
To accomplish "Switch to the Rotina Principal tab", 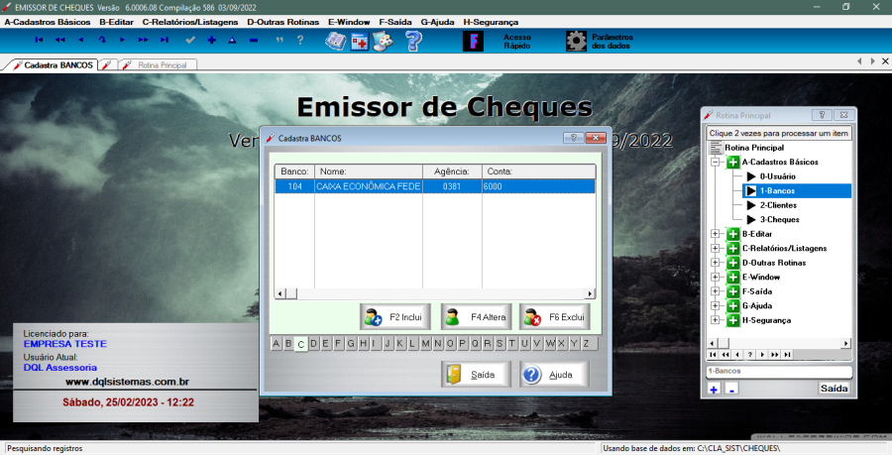I will pos(158,64).
